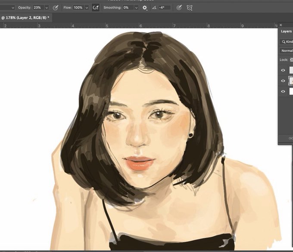This screenshot has height=252, width=293.
Task: Select the 178% (Layer 2, RGB/8) document tab
Action: pos(25,18)
